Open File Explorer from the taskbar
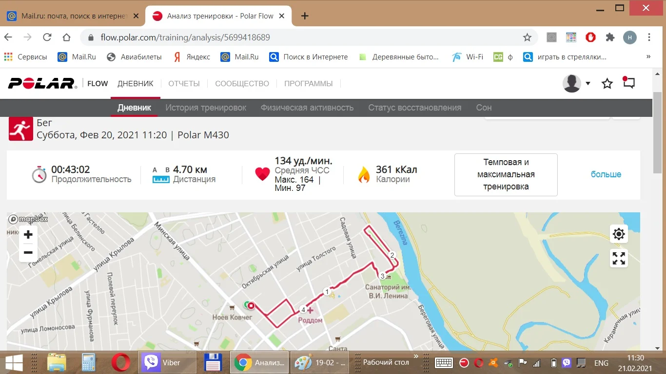 coord(57,363)
